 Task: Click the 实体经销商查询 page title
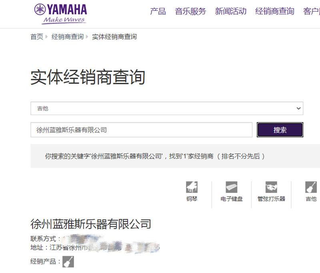(88, 77)
